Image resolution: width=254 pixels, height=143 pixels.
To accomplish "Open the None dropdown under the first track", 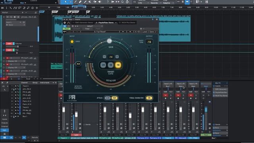I will coord(15,25).
